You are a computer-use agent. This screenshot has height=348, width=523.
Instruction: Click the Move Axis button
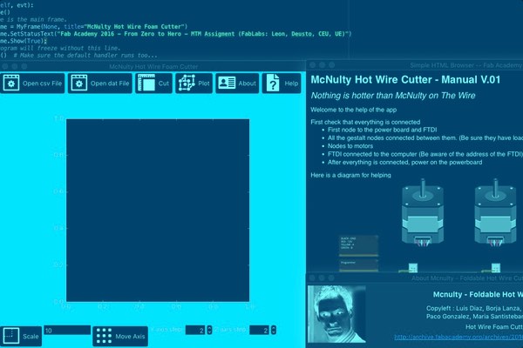tap(120, 337)
